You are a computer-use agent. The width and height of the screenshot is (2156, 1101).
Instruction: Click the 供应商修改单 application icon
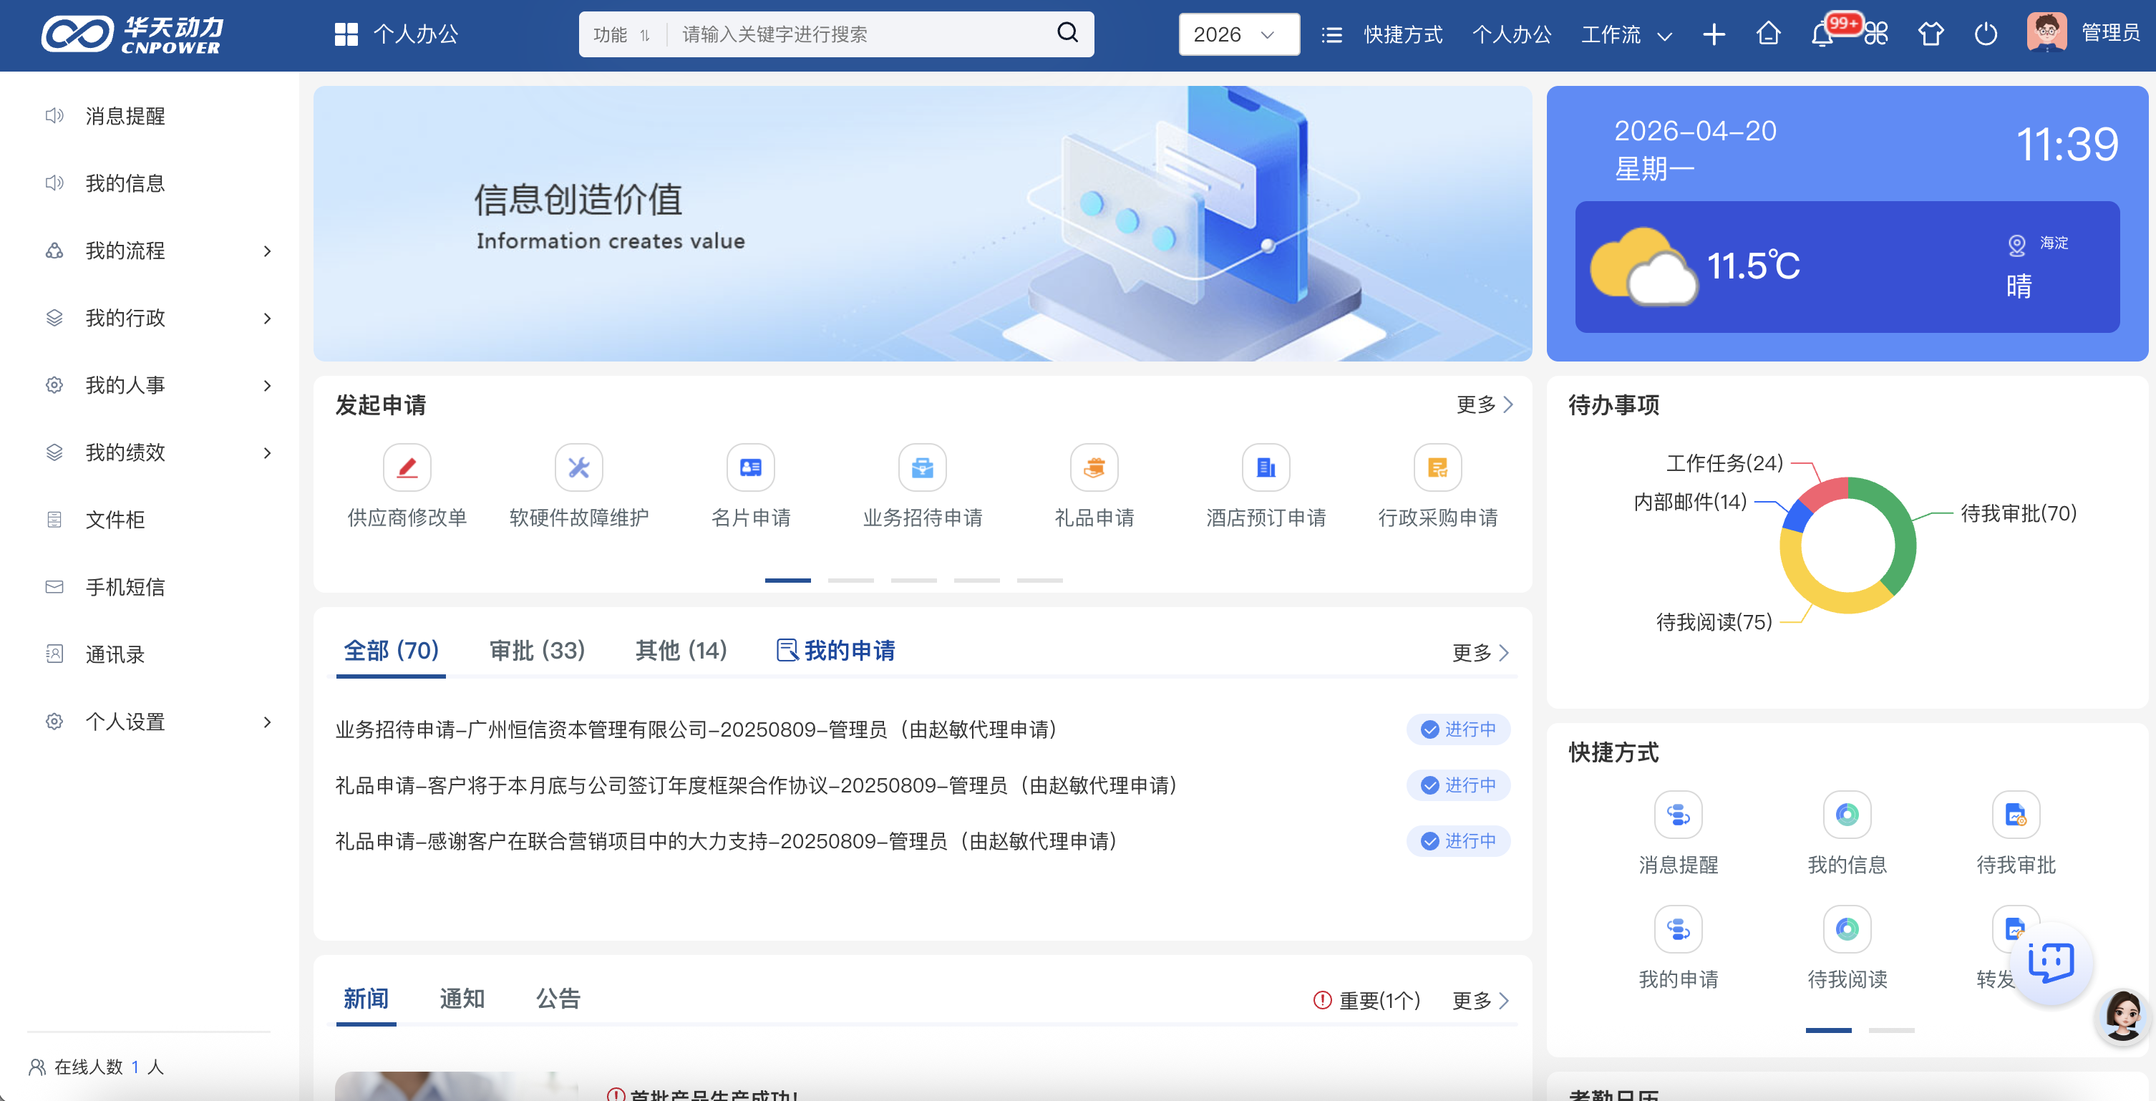click(407, 467)
